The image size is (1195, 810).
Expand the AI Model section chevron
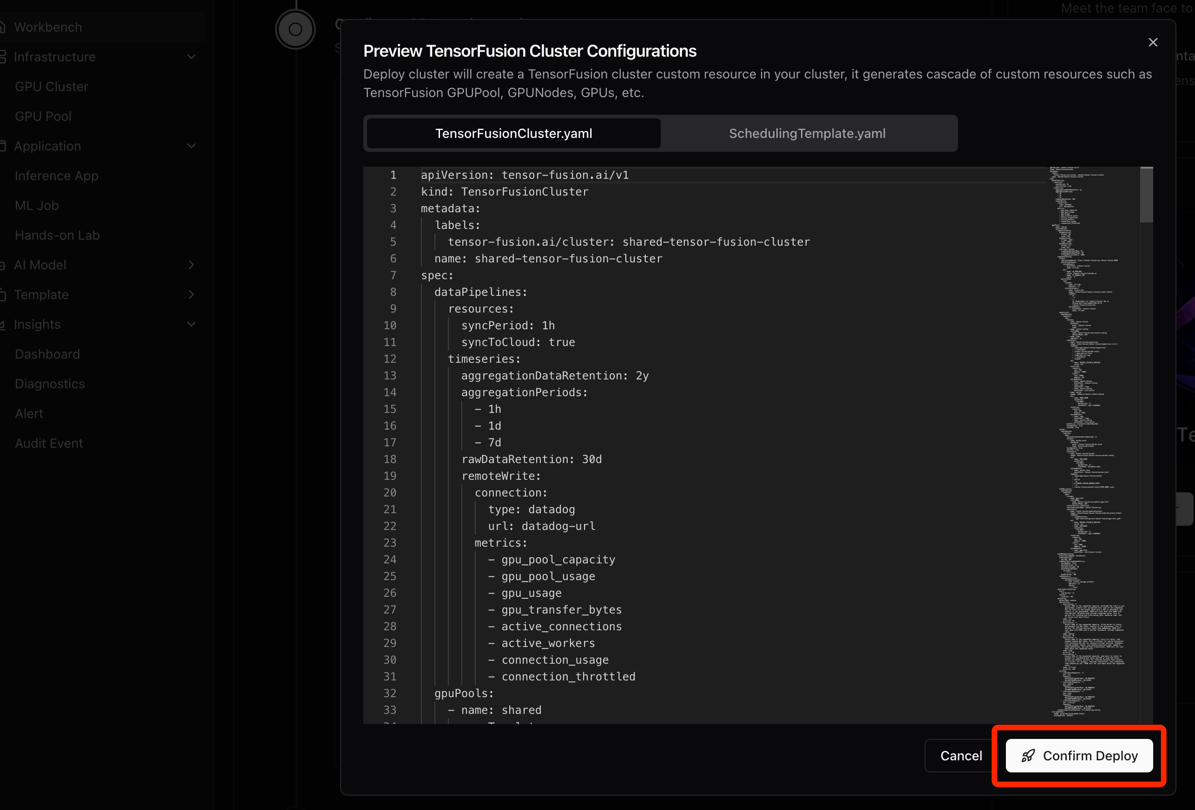tap(191, 265)
